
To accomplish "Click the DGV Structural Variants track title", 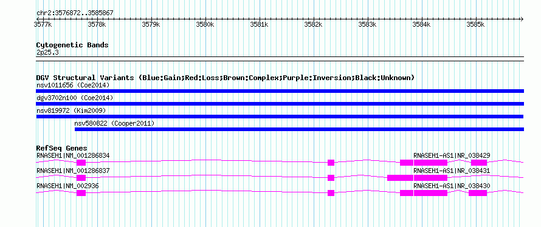I will click(226, 78).
